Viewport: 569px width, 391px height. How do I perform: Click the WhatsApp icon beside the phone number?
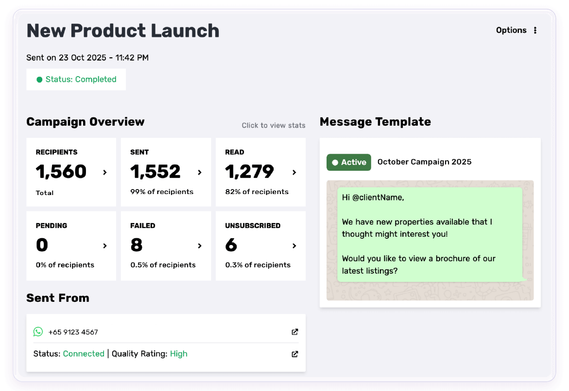pyautogui.click(x=38, y=332)
